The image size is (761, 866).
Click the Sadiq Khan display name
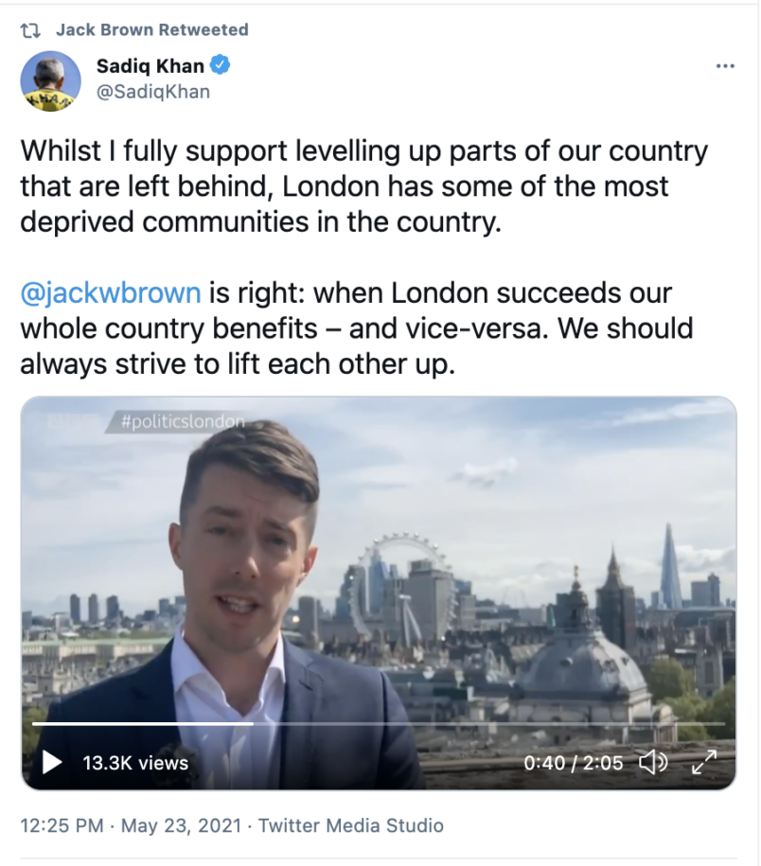[150, 65]
